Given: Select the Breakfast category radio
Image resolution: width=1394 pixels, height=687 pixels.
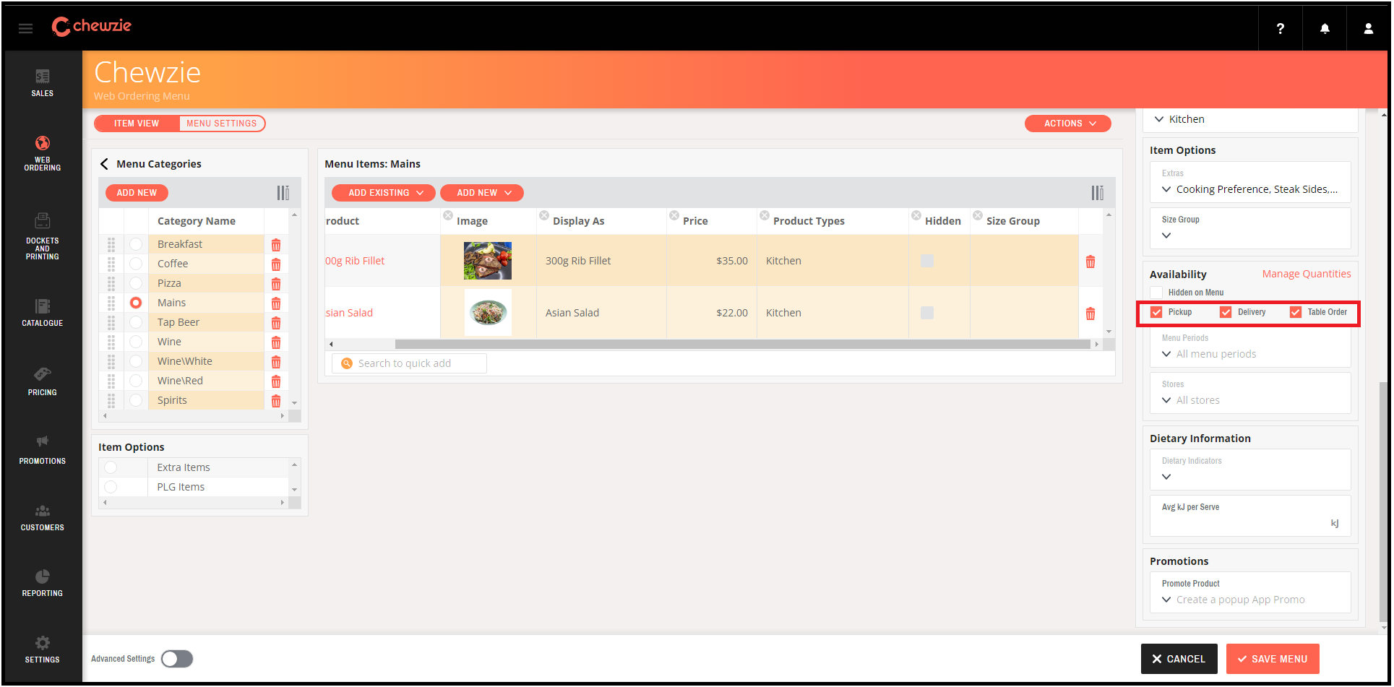Looking at the screenshot, I should point(136,244).
